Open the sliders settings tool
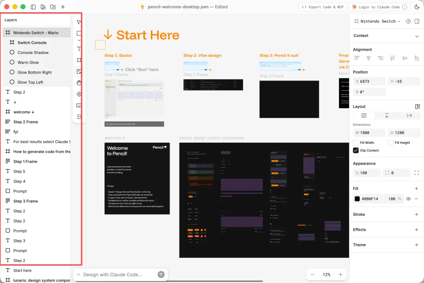This screenshot has width=424, height=283. (79, 117)
